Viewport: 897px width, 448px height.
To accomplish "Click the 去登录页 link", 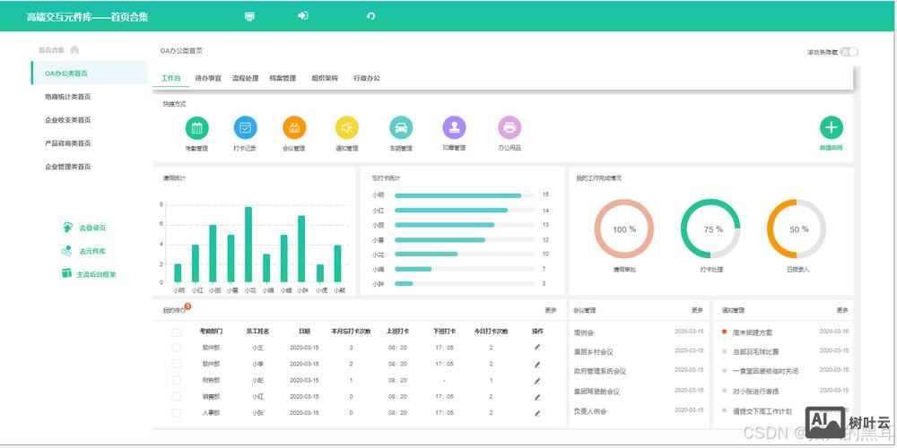I will [92, 228].
